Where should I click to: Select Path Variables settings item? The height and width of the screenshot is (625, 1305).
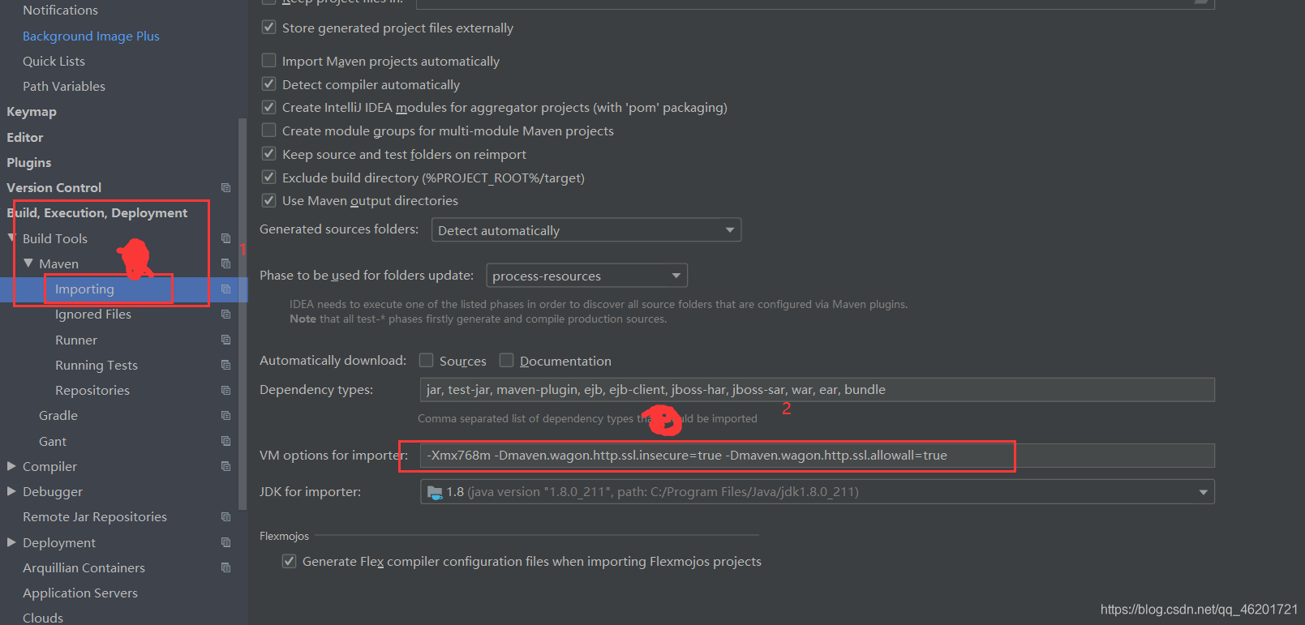[x=64, y=86]
